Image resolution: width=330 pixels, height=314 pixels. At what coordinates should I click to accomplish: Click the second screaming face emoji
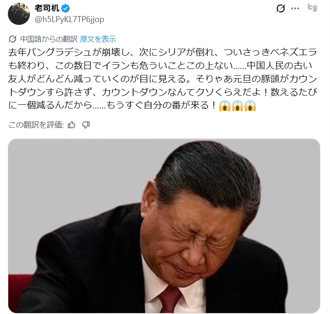(x=237, y=106)
